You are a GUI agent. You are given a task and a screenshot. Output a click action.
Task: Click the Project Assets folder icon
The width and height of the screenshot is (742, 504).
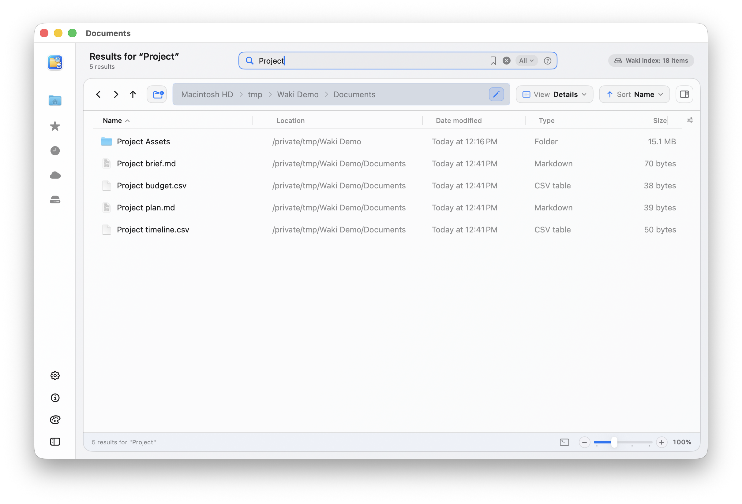tap(106, 142)
